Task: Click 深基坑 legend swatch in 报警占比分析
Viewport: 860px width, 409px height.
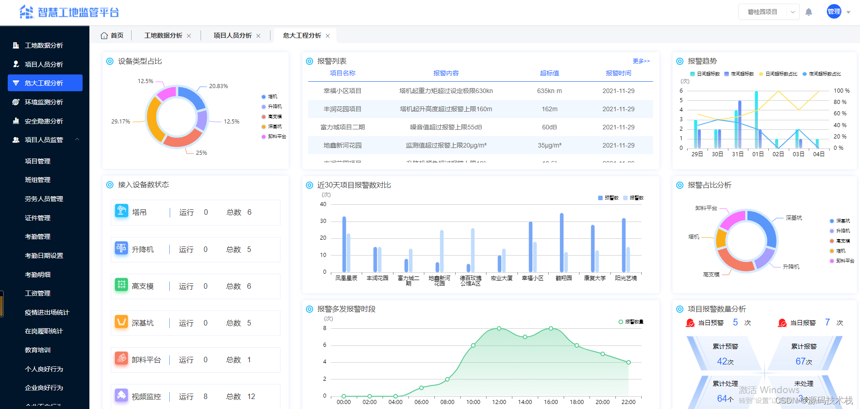Action: pyautogui.click(x=832, y=221)
